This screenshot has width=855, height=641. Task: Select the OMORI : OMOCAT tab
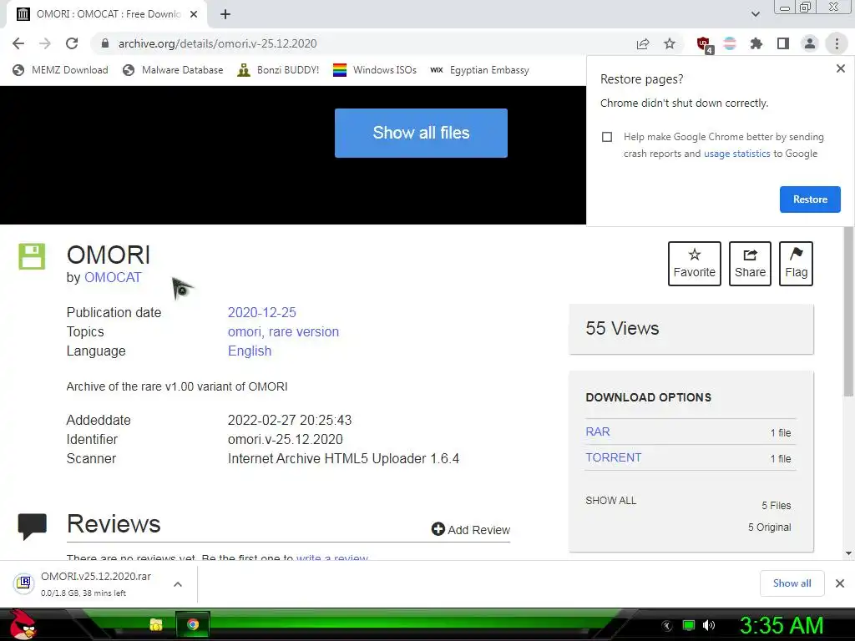coord(104,14)
